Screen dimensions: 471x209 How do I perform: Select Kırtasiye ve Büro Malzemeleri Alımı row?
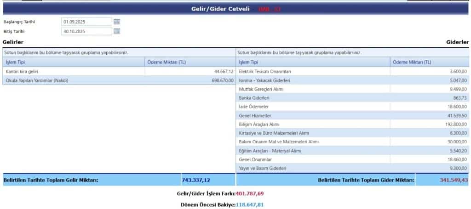click(x=313, y=133)
